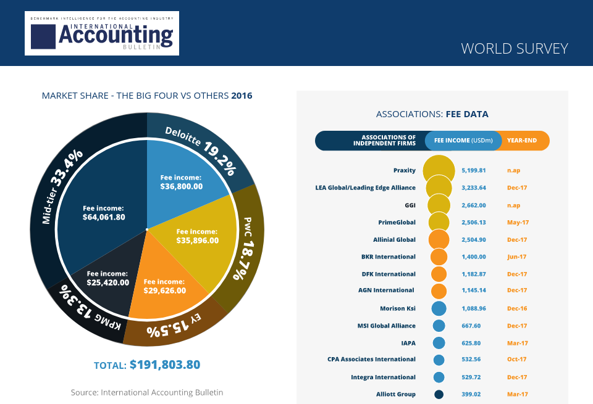Screen dimensions: 593x404
Task: Click the dark navy bubble beside Alliott Group
Action: [439, 394]
